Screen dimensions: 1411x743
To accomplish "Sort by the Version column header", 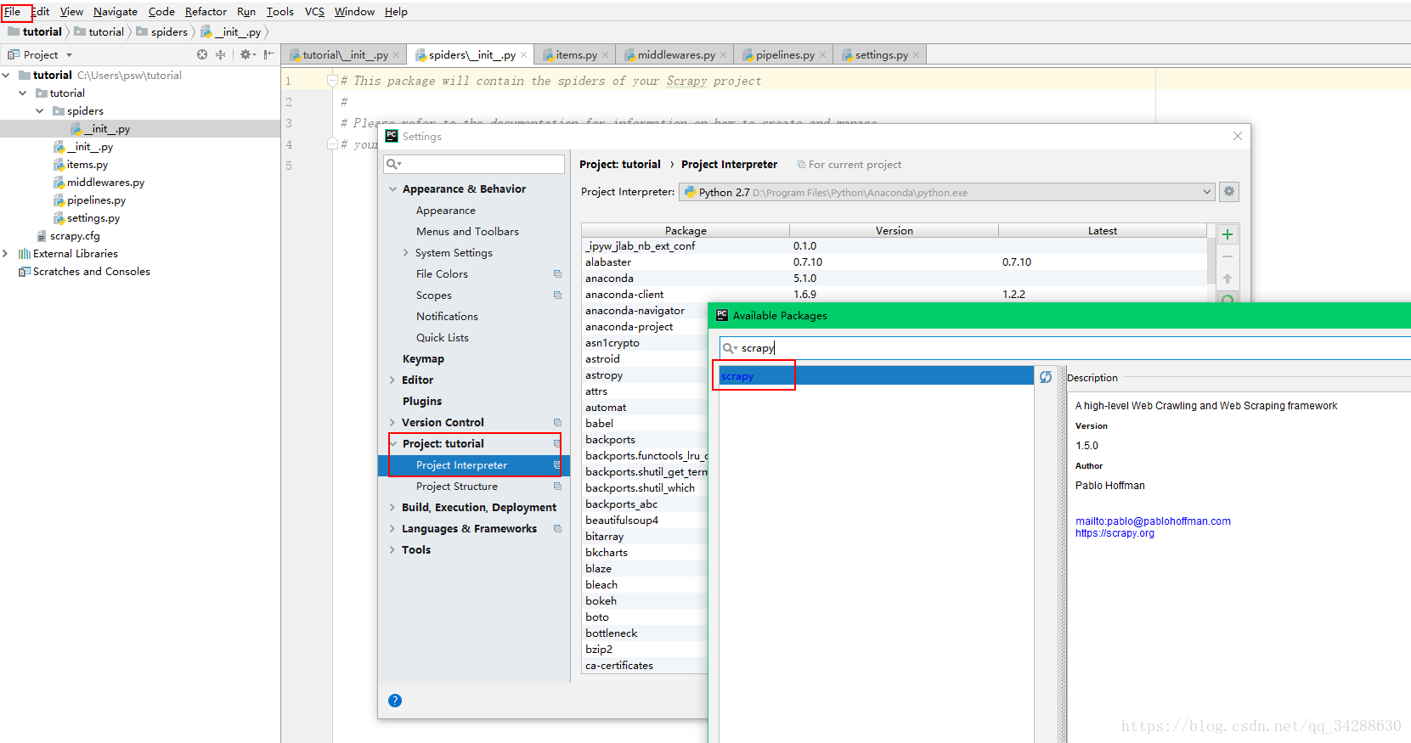I will point(894,231).
